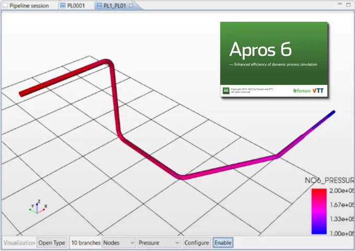This screenshot has width=355, height=251.
Task: Click the A6 logo in splash
Action: coord(226,90)
